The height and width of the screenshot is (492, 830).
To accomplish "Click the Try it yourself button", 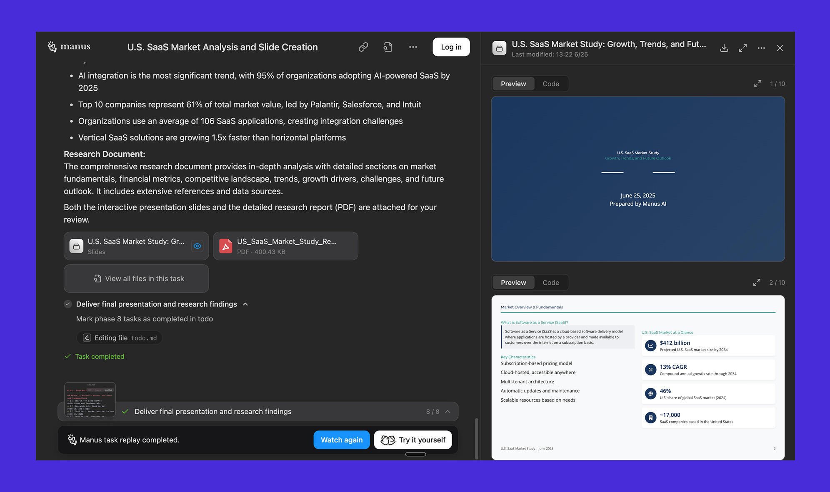I will point(413,440).
